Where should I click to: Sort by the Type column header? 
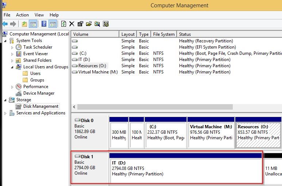144,34
